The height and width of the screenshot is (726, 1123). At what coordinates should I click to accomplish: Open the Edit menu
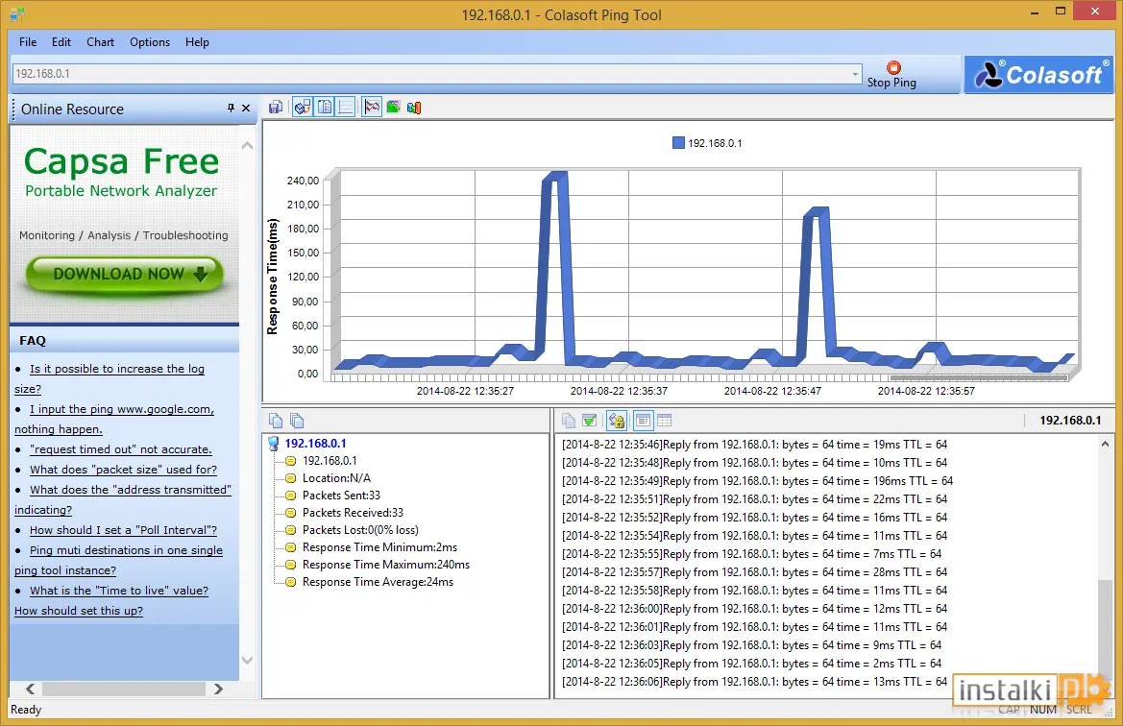click(61, 42)
